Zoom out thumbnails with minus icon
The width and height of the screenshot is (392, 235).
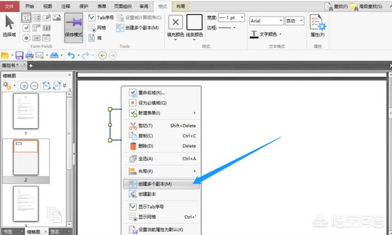pyautogui.click(x=34, y=86)
